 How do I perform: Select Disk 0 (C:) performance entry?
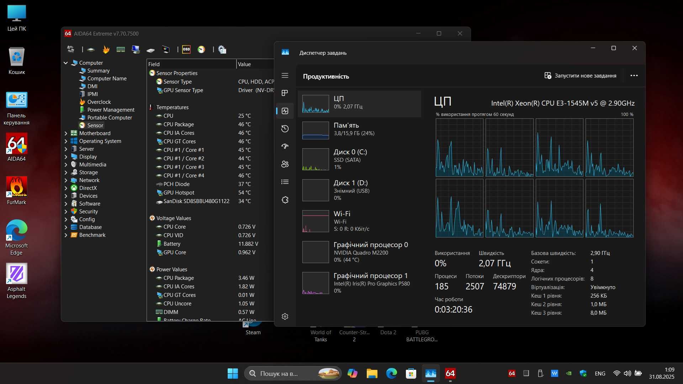point(359,159)
